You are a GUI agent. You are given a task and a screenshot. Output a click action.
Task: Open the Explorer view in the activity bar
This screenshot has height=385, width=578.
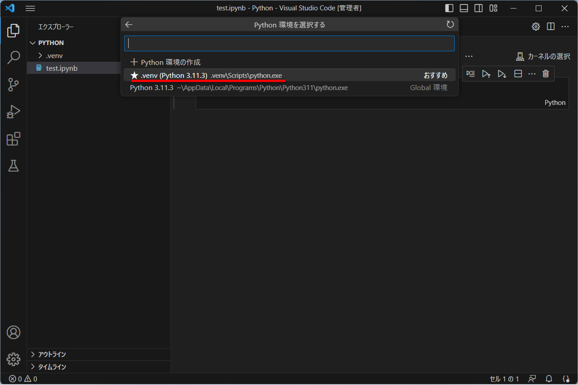pos(13,30)
